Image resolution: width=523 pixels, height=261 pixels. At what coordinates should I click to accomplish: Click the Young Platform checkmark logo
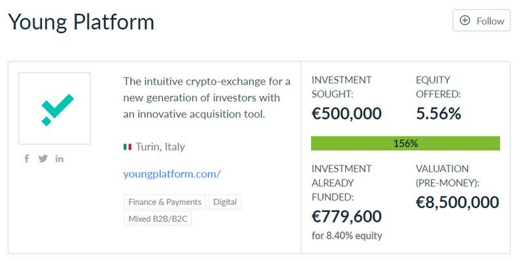click(54, 108)
